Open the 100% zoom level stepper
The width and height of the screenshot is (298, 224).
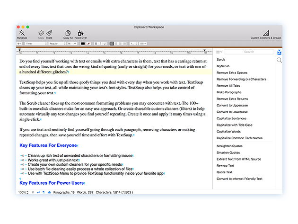(x=23, y=192)
